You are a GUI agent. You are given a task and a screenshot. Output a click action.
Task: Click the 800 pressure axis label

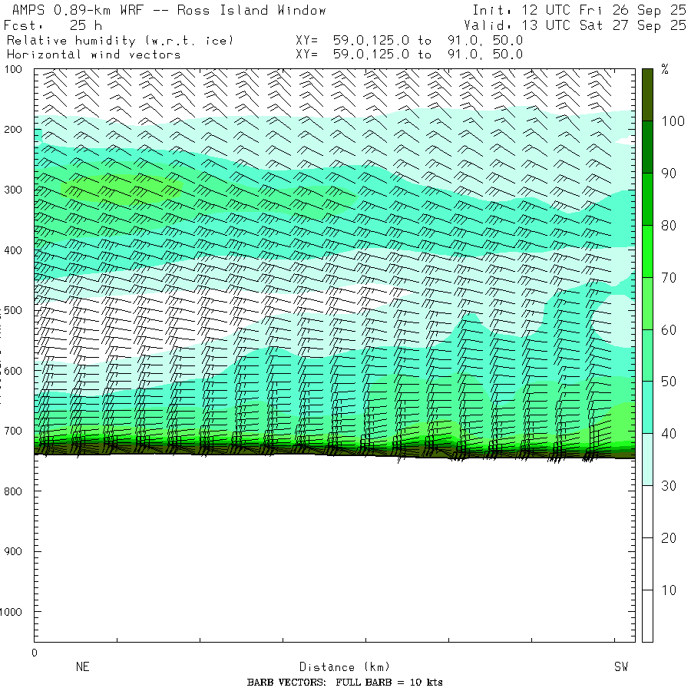(x=13, y=491)
